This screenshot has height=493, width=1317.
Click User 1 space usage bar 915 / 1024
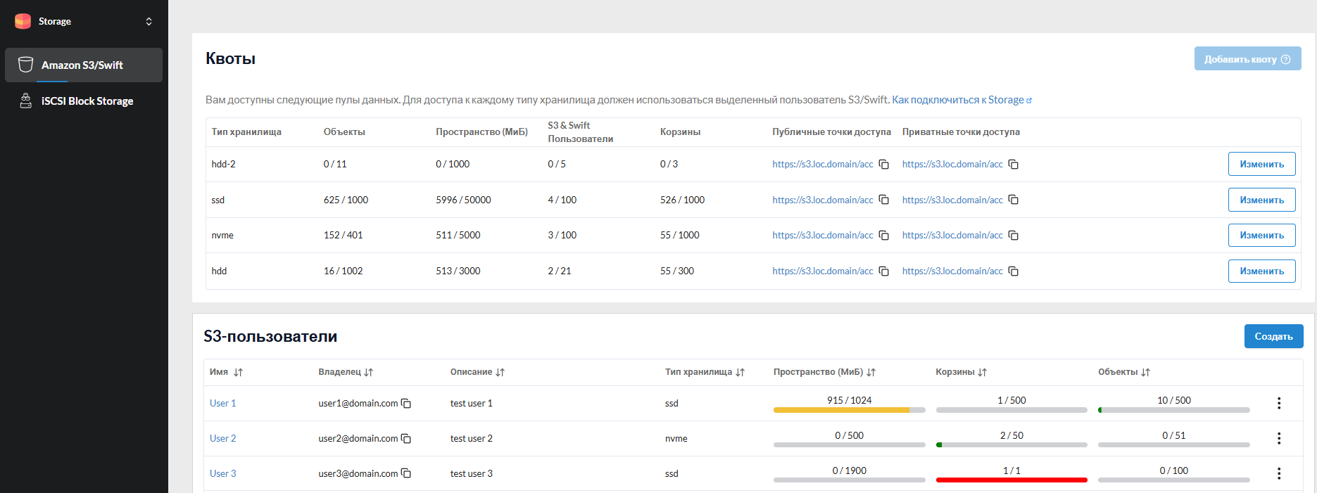coord(849,409)
